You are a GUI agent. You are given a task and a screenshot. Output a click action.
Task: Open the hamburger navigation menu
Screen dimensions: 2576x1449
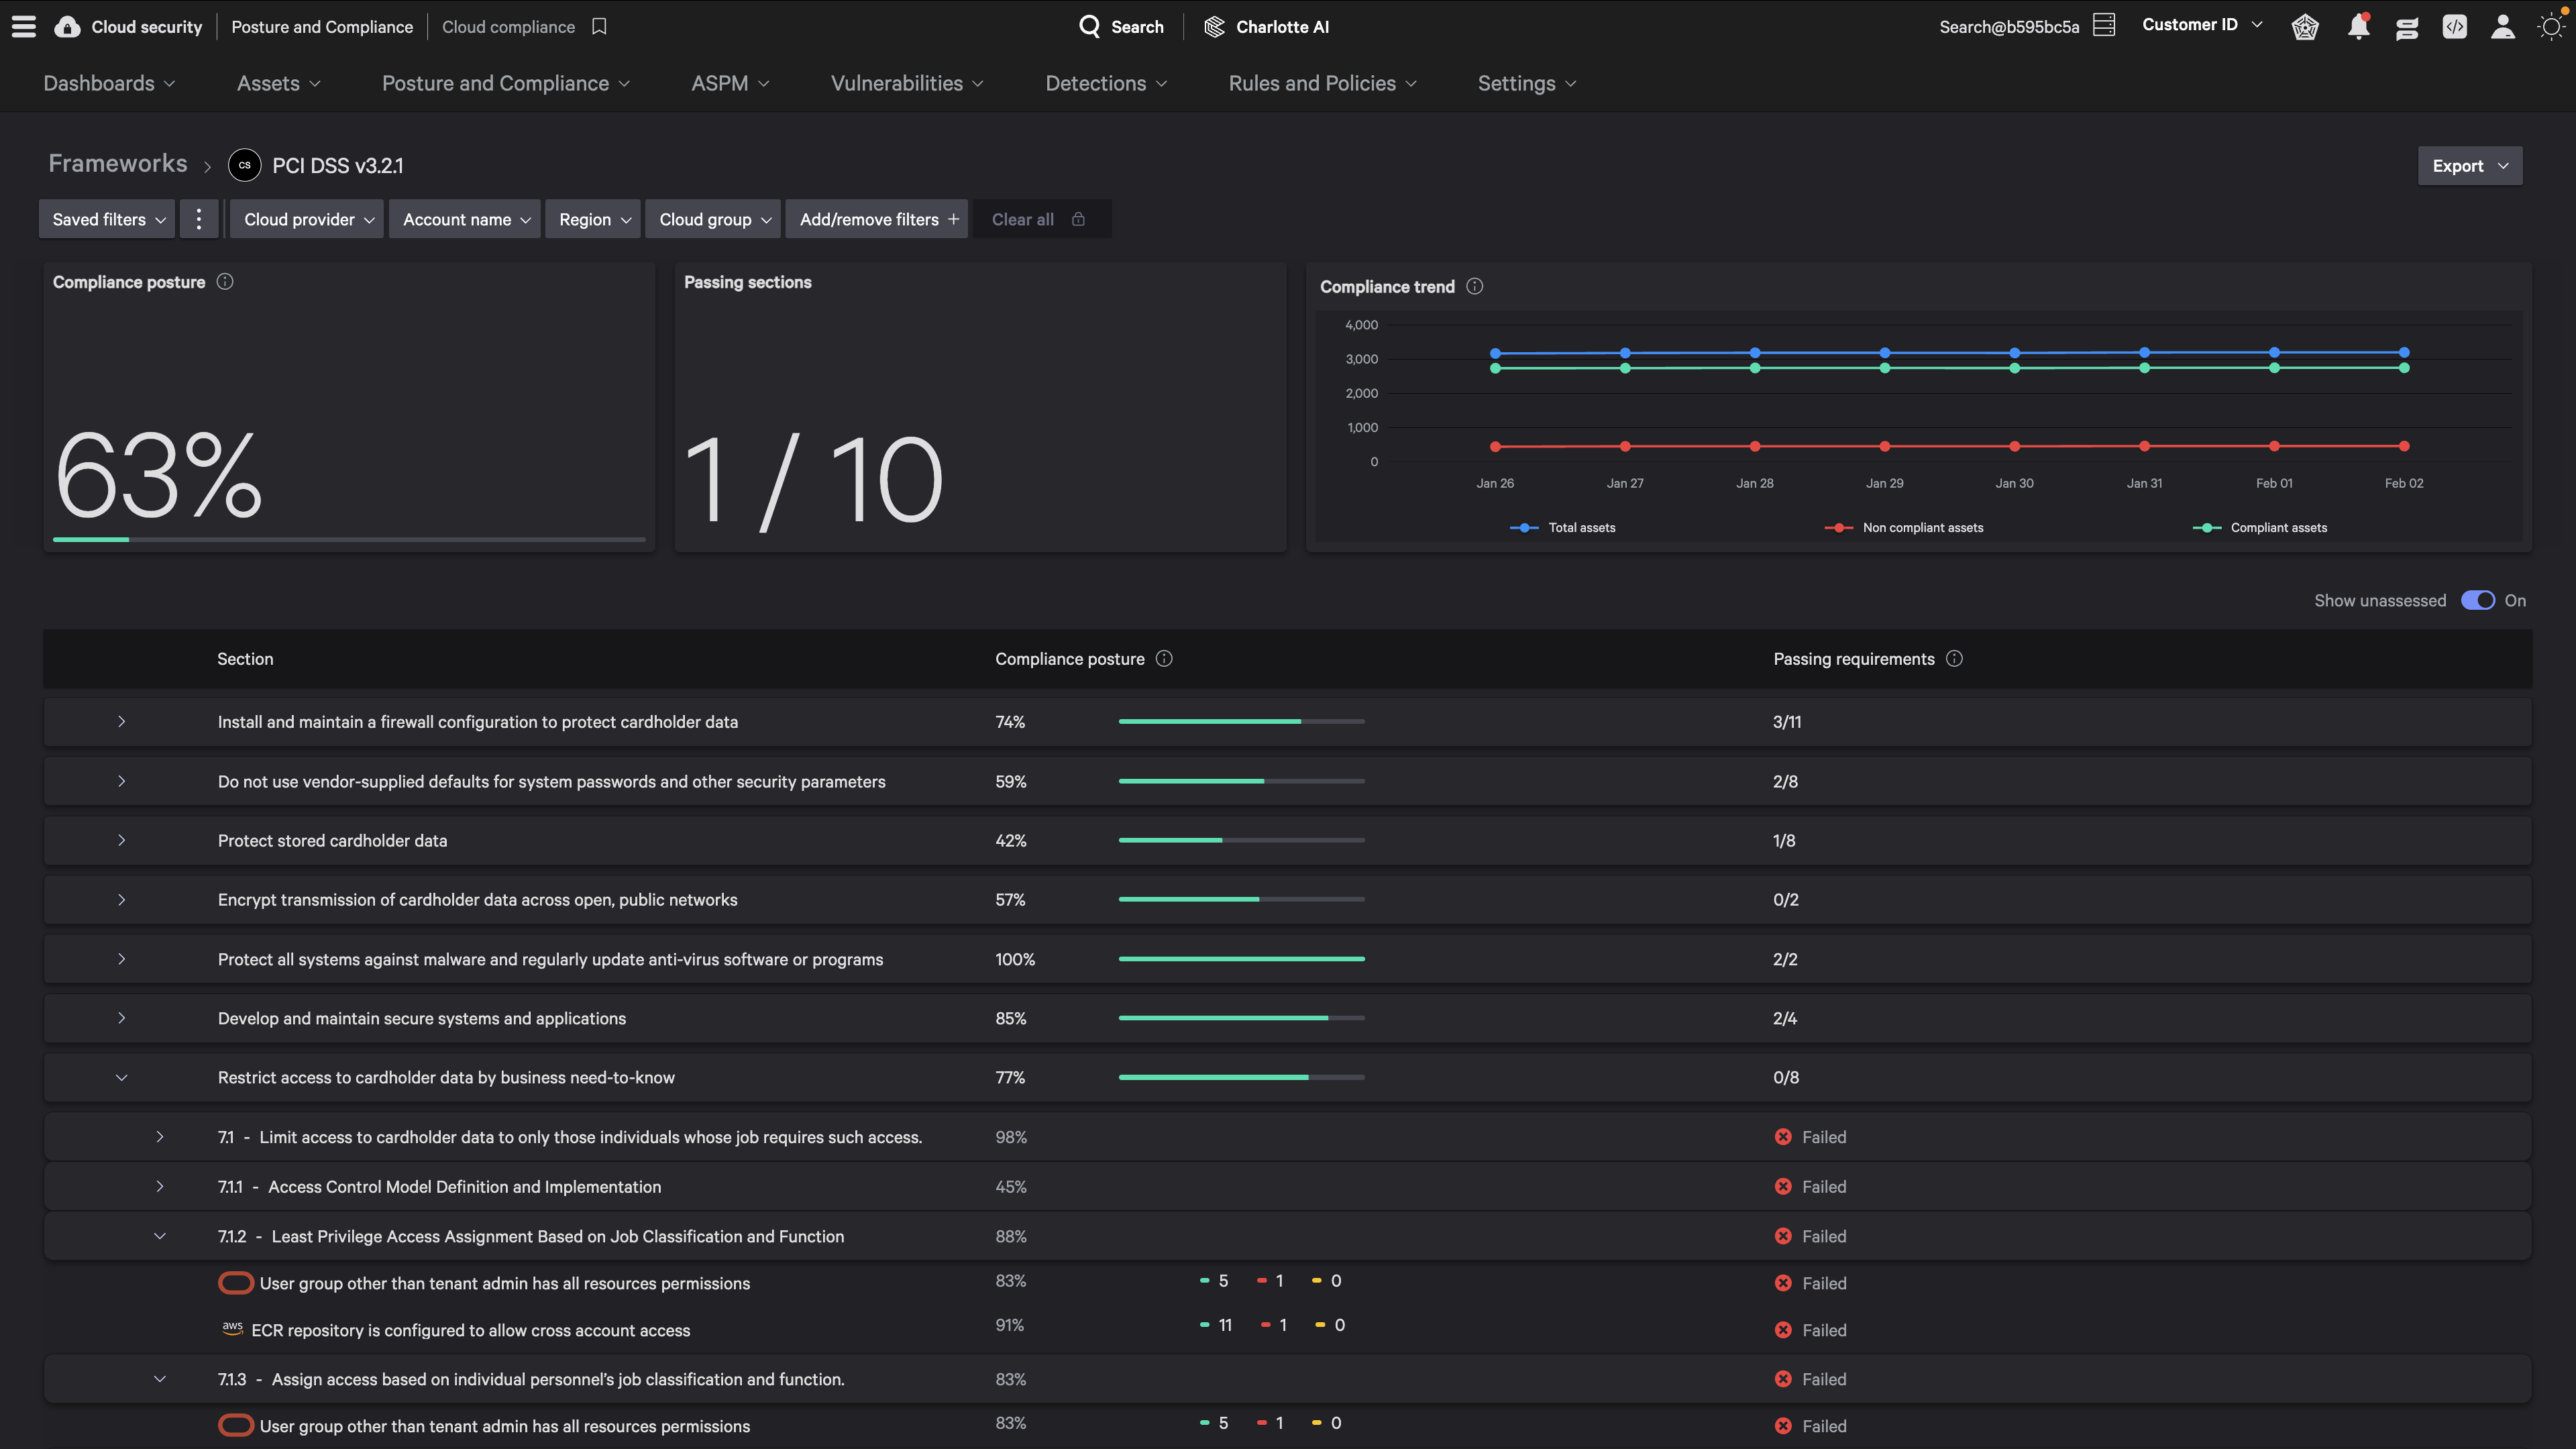click(x=24, y=27)
